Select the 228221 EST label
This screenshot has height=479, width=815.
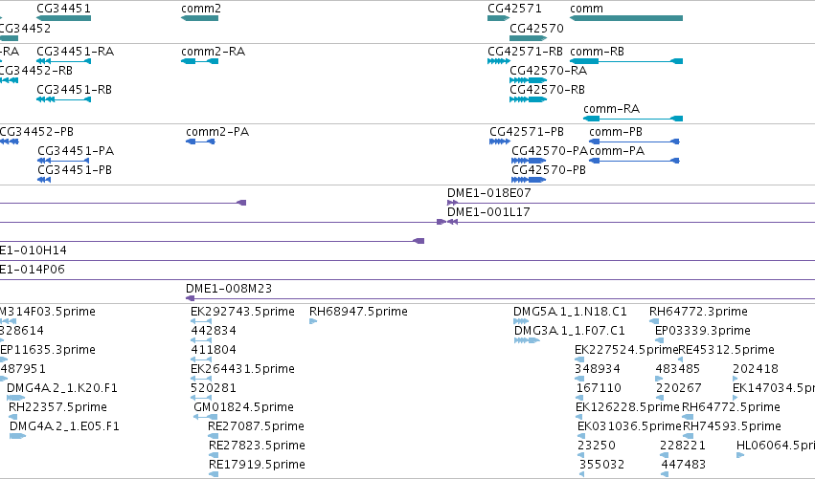(x=683, y=446)
